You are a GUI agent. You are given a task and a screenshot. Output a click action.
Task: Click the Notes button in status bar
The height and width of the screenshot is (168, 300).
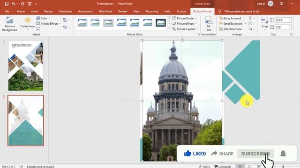pos(204,167)
